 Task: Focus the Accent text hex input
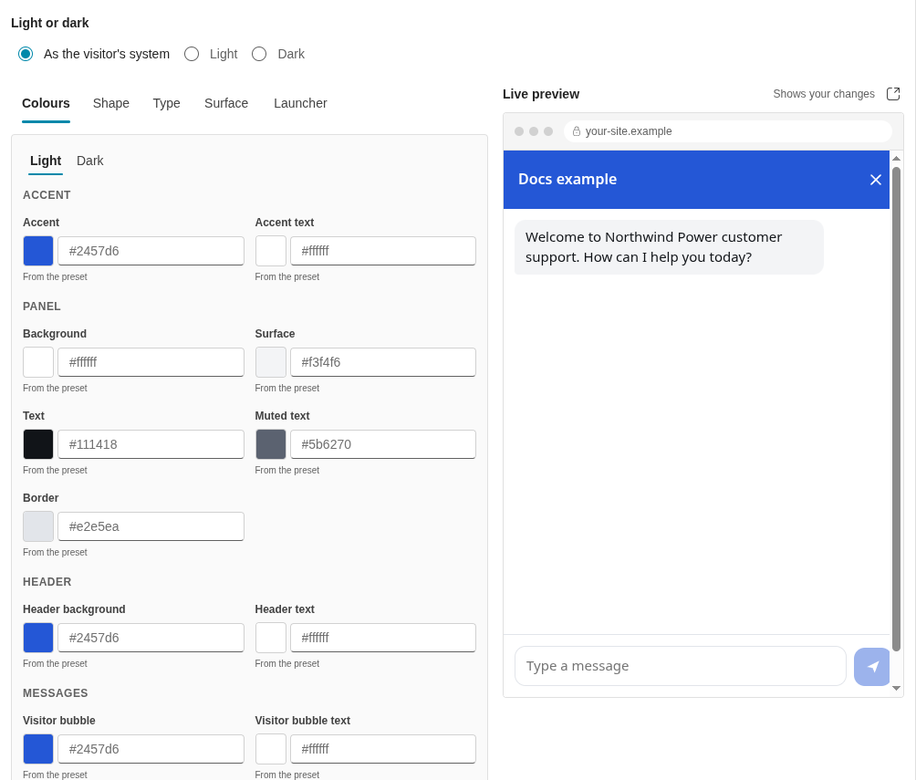click(383, 251)
